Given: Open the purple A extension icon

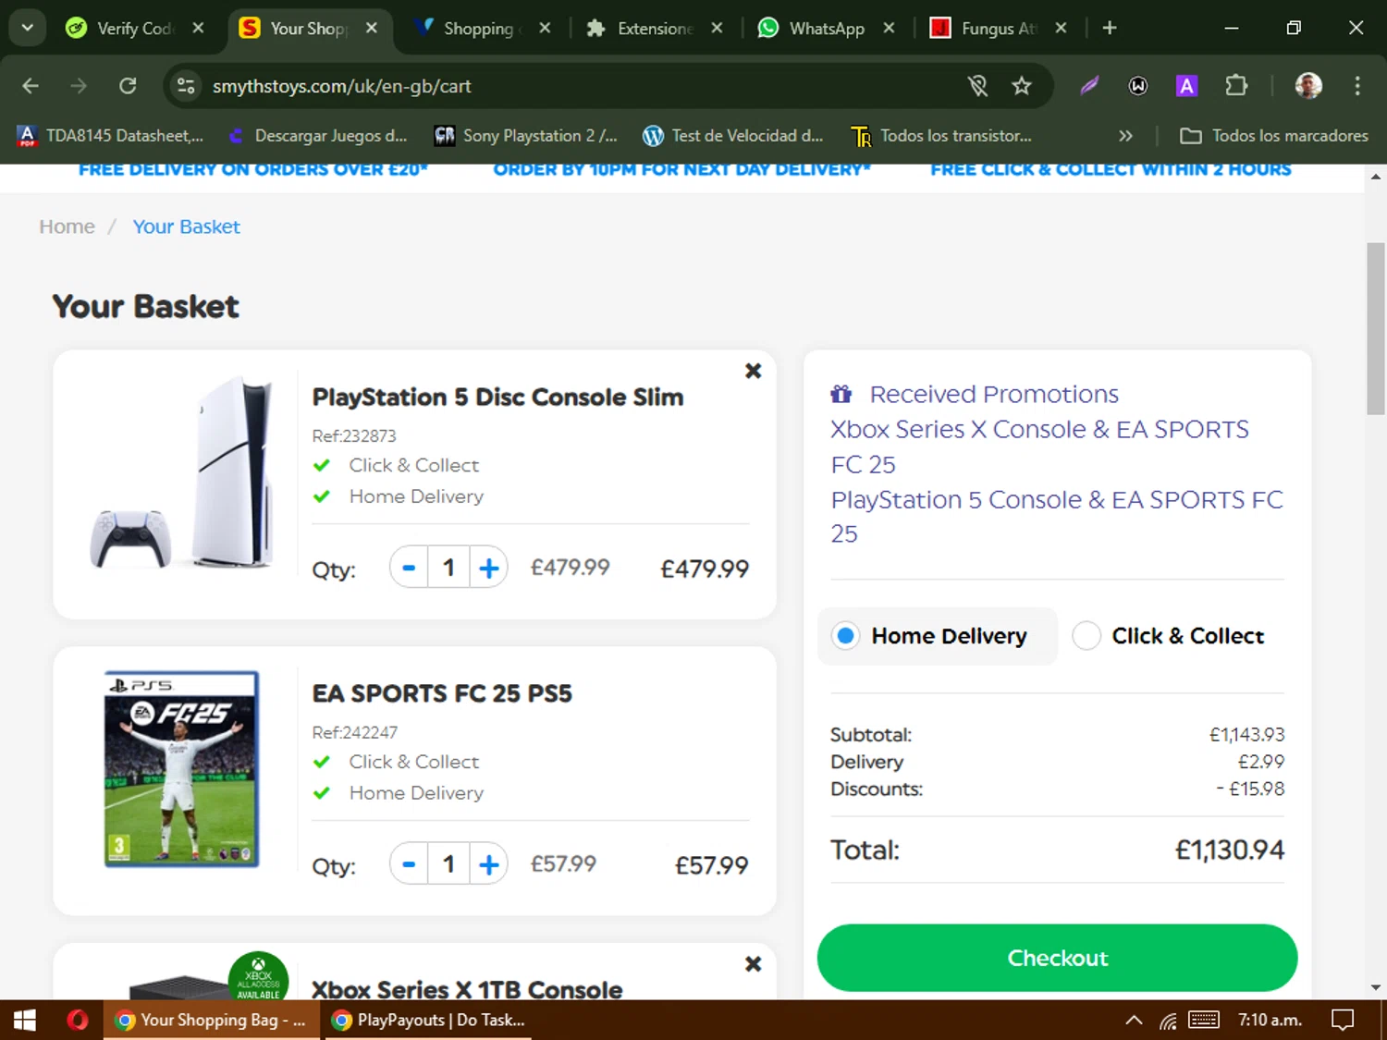Looking at the screenshot, I should point(1186,86).
